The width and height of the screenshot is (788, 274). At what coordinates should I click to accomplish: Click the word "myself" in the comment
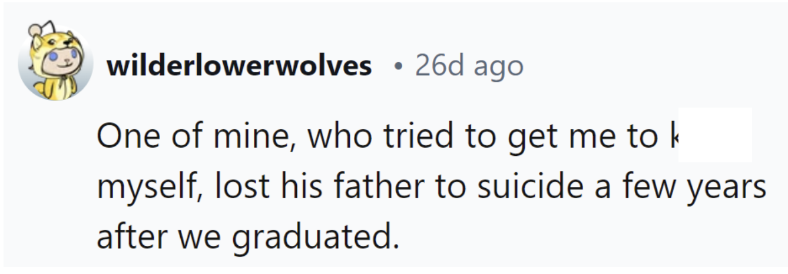click(x=138, y=188)
